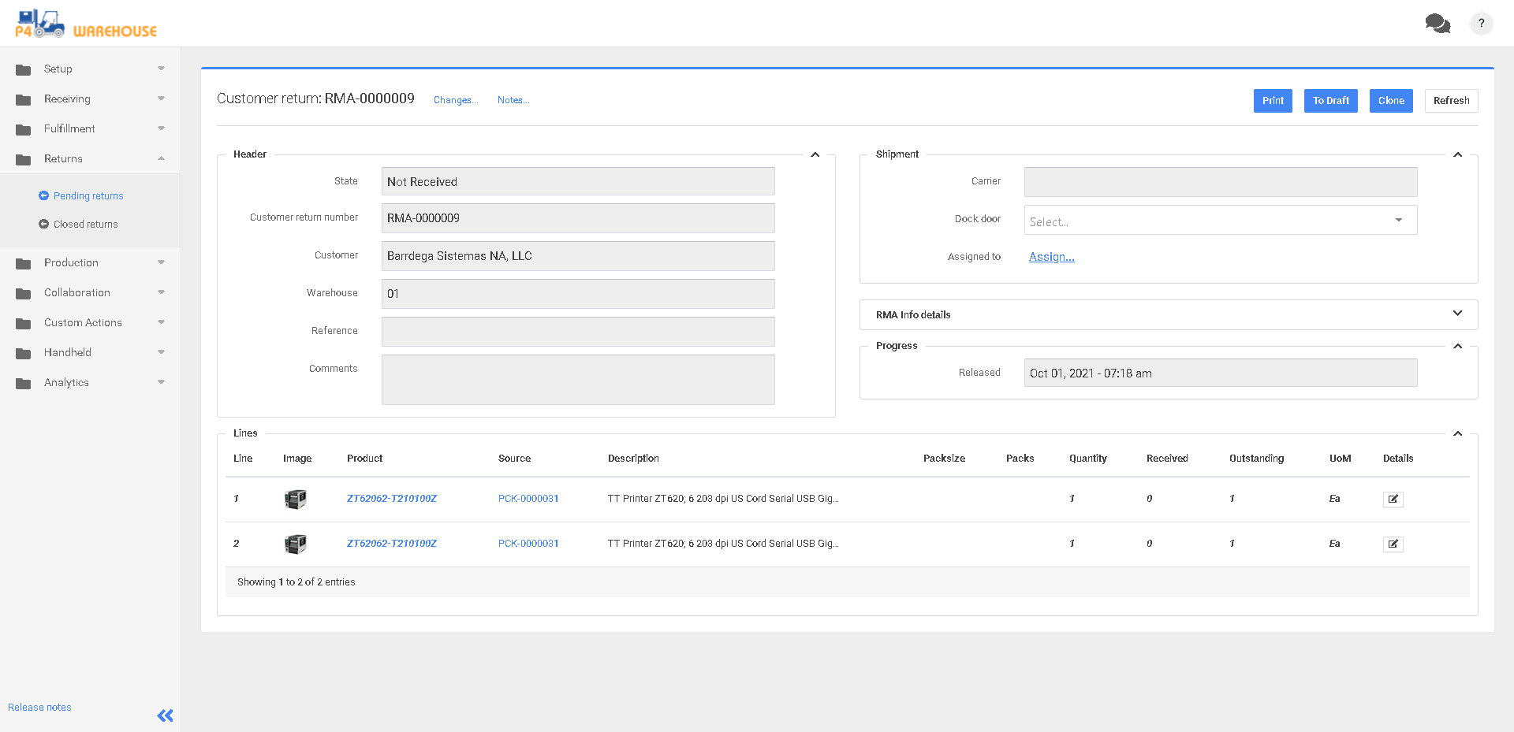This screenshot has height=732, width=1514.
Task: Collapse the Header section
Action: click(x=815, y=154)
